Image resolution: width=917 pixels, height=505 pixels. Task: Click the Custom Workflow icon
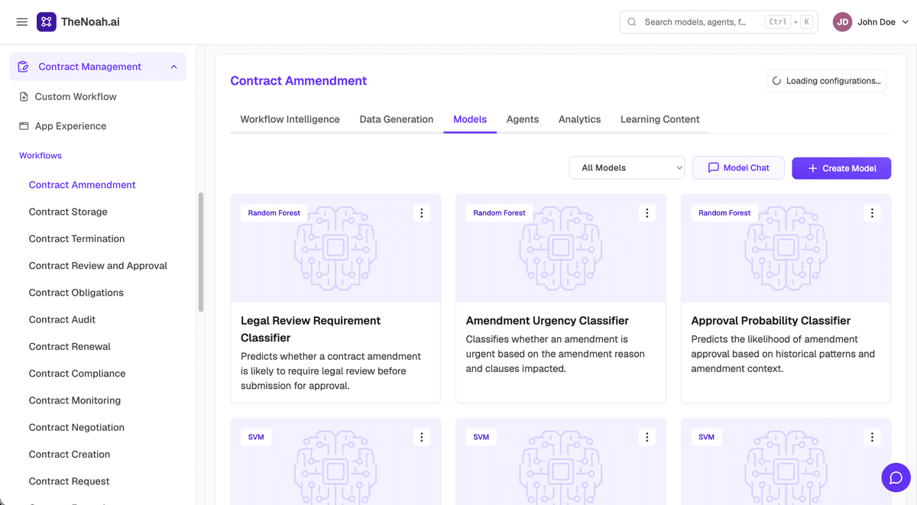tap(23, 96)
